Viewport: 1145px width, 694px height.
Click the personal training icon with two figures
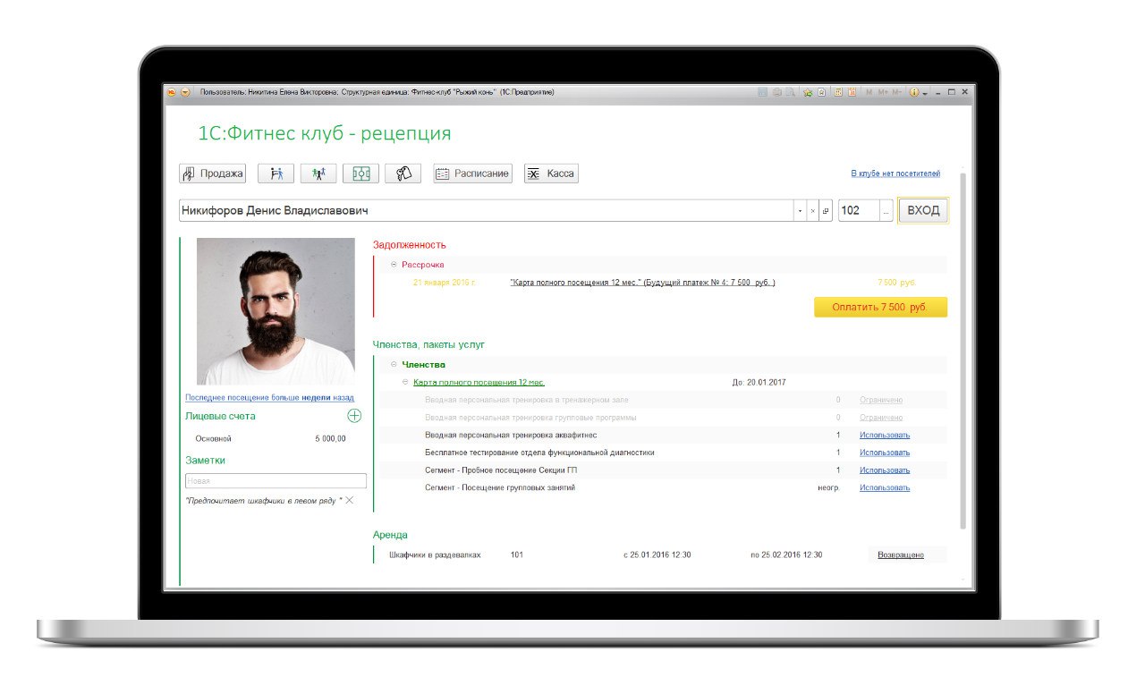coord(276,173)
